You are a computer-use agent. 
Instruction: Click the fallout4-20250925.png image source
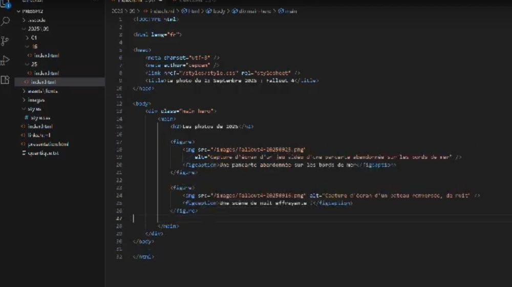pos(258,149)
